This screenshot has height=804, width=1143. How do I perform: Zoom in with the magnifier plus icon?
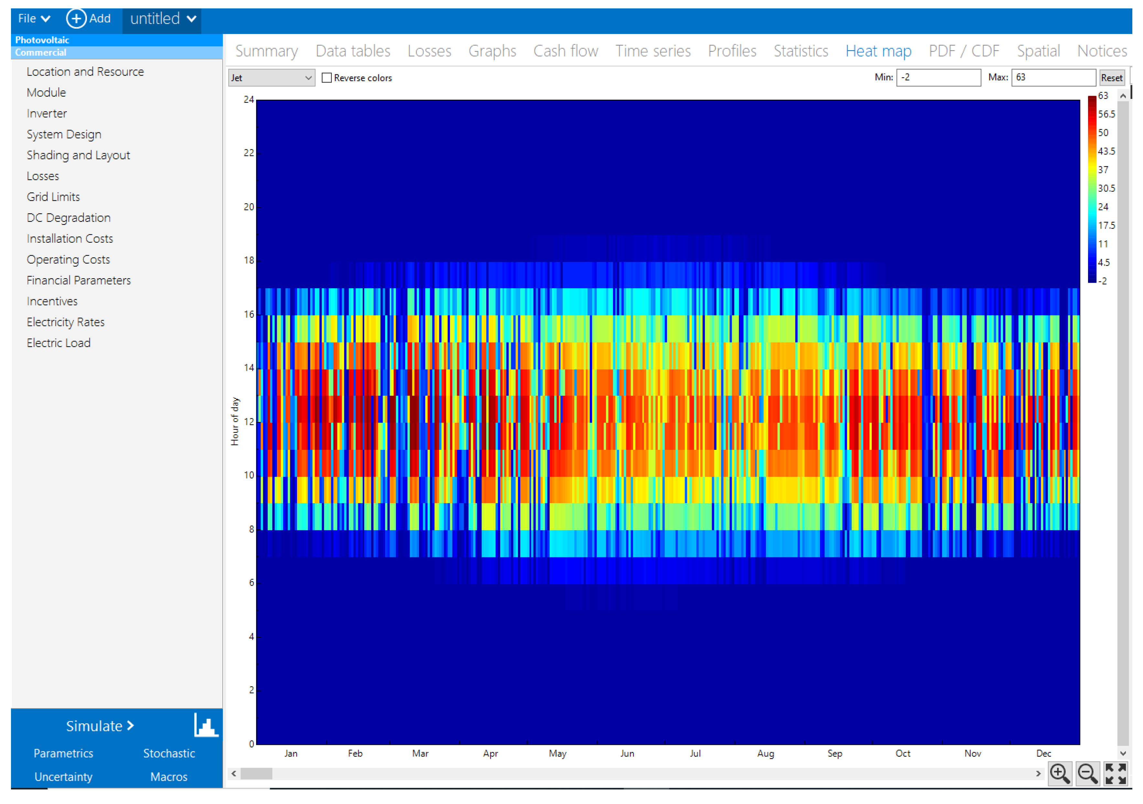(1059, 774)
